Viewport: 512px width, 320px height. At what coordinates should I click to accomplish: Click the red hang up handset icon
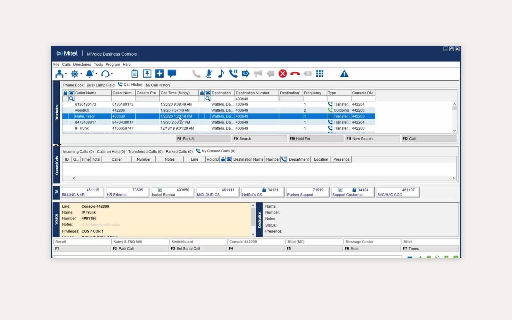(295, 74)
